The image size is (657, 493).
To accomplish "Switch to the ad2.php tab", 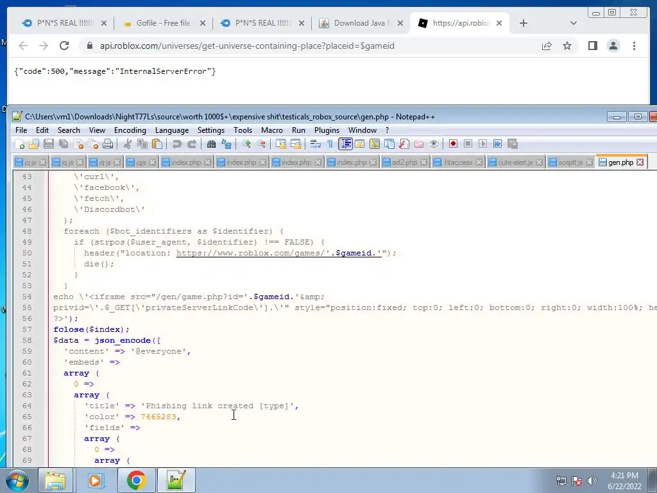I will click(x=404, y=162).
